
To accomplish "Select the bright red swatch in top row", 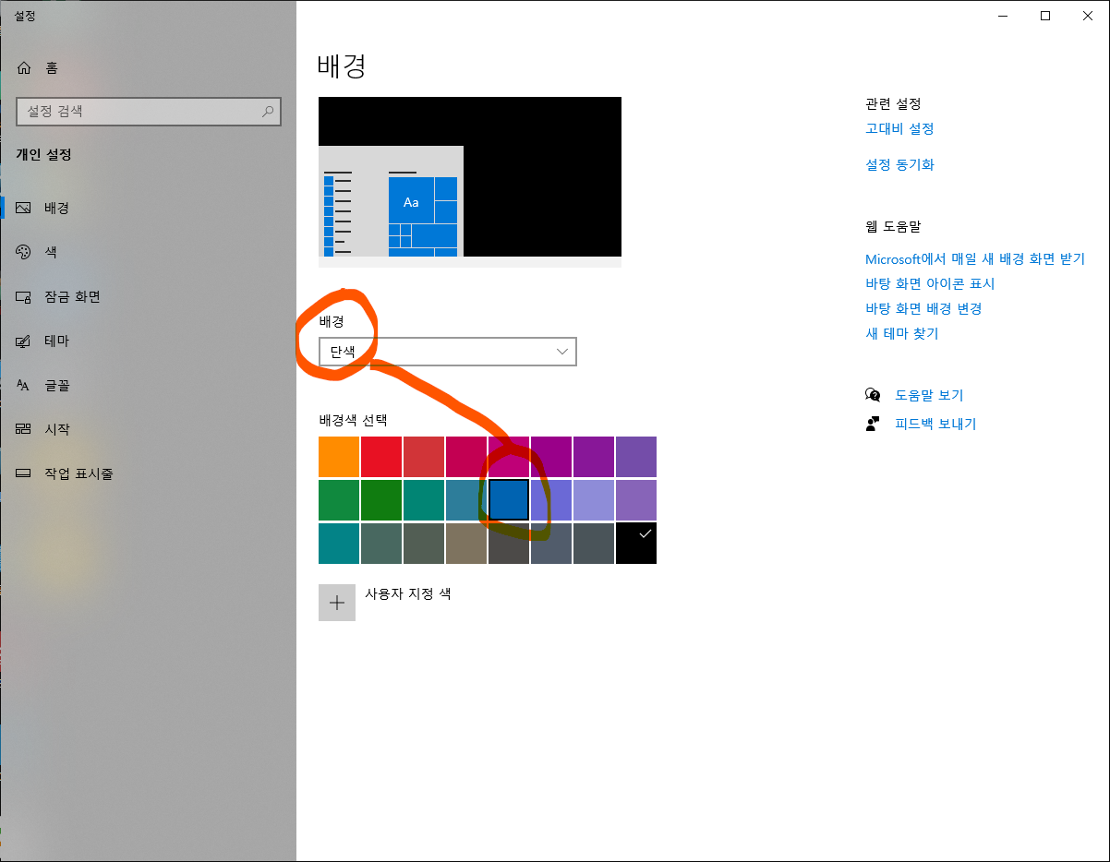I will pos(381,457).
